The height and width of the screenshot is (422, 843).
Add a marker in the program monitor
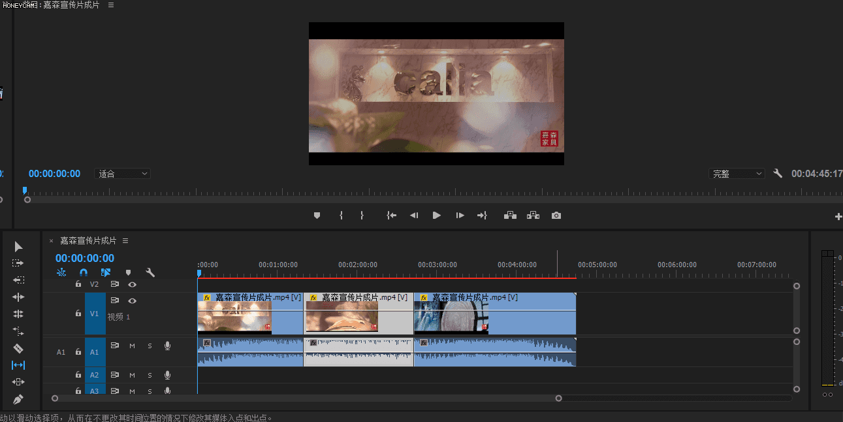[x=317, y=216]
